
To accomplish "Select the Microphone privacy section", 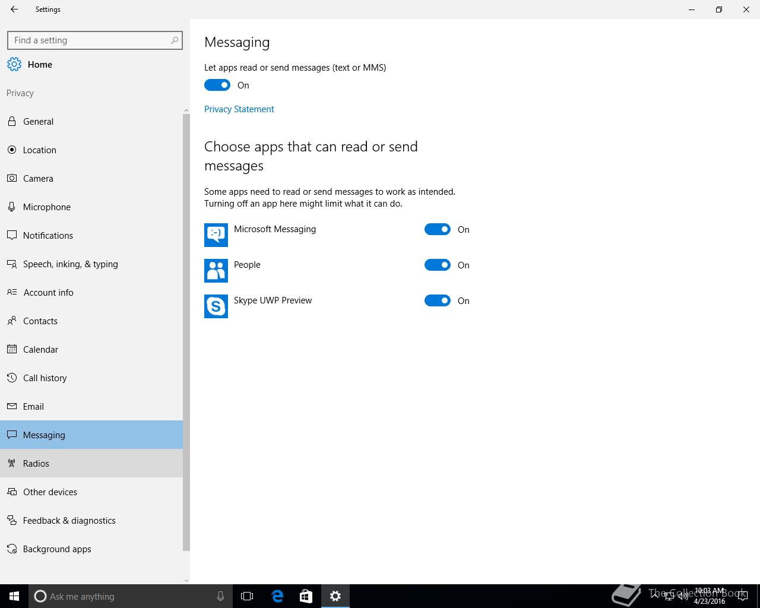I will tap(91, 207).
